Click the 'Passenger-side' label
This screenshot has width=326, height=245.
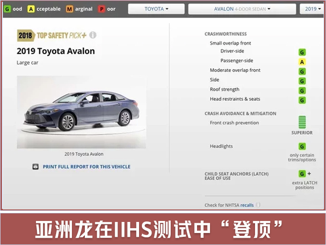coord(237,61)
